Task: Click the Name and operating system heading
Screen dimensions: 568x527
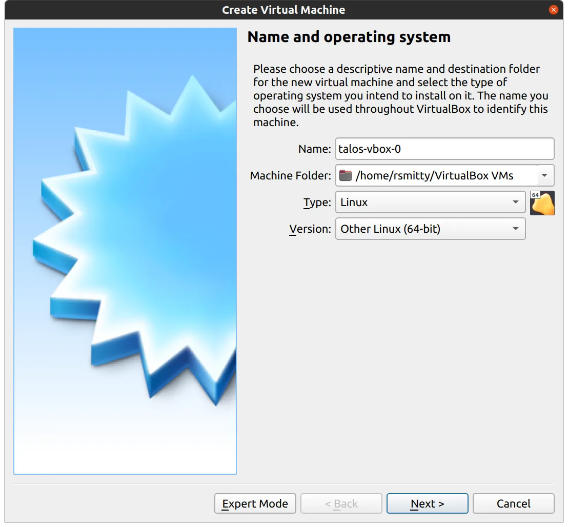Action: 349,37
